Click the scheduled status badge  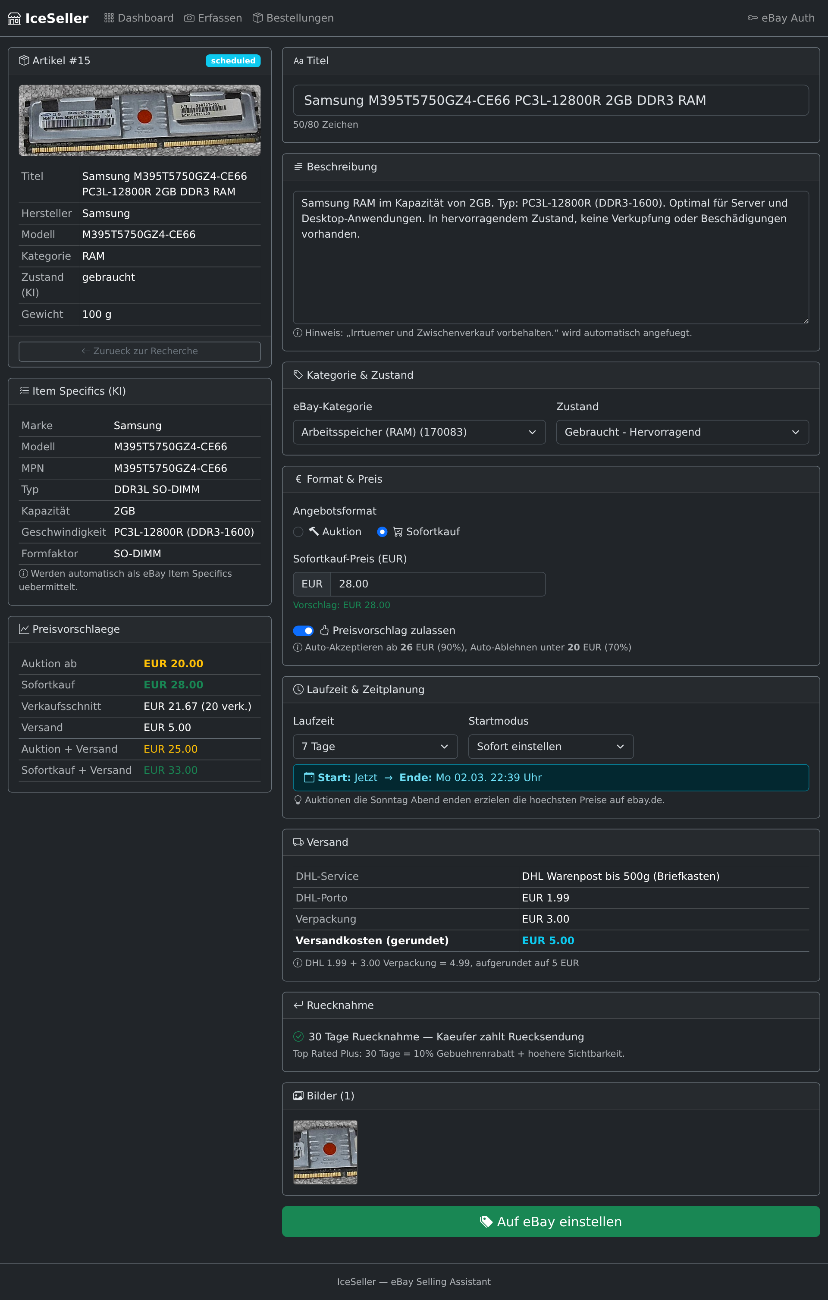pos(233,60)
